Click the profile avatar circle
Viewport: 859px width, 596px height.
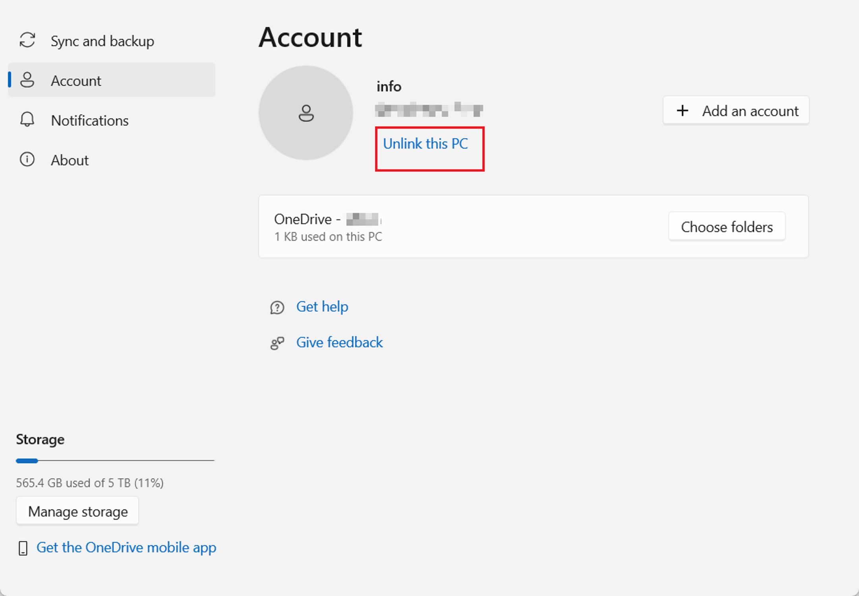click(306, 113)
